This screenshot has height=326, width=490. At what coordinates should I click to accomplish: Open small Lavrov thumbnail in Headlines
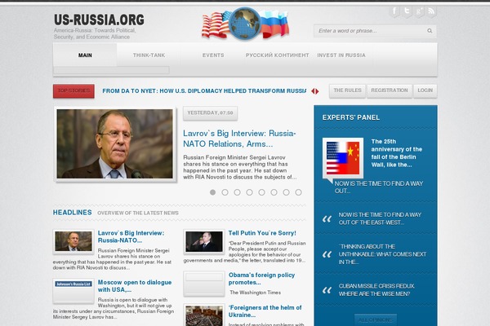[x=73, y=241]
